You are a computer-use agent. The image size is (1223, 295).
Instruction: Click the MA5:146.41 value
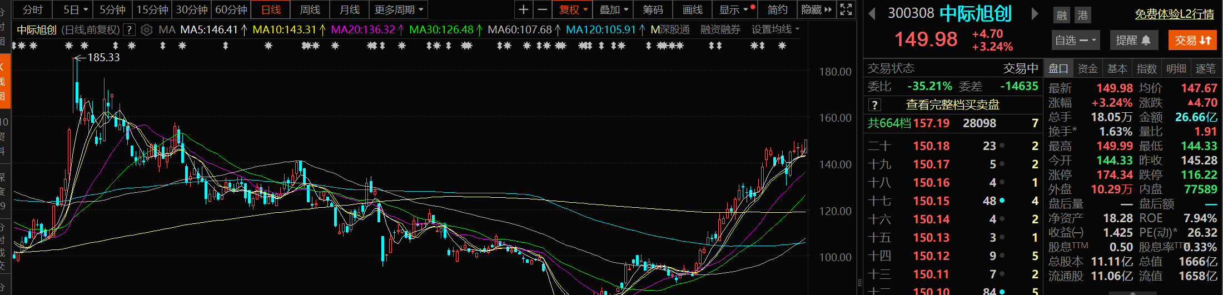[x=209, y=29]
